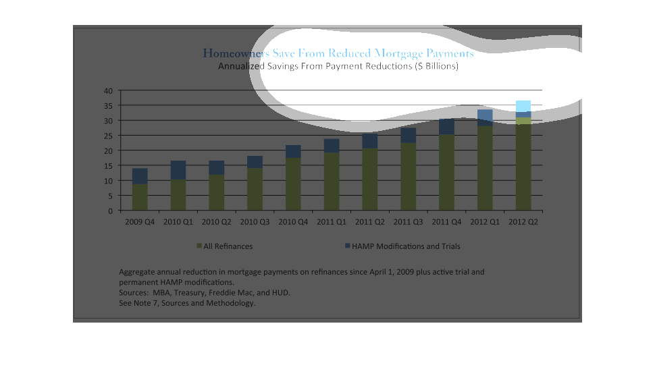Click the y-axis value 15
655x386 pixels.
108,166
